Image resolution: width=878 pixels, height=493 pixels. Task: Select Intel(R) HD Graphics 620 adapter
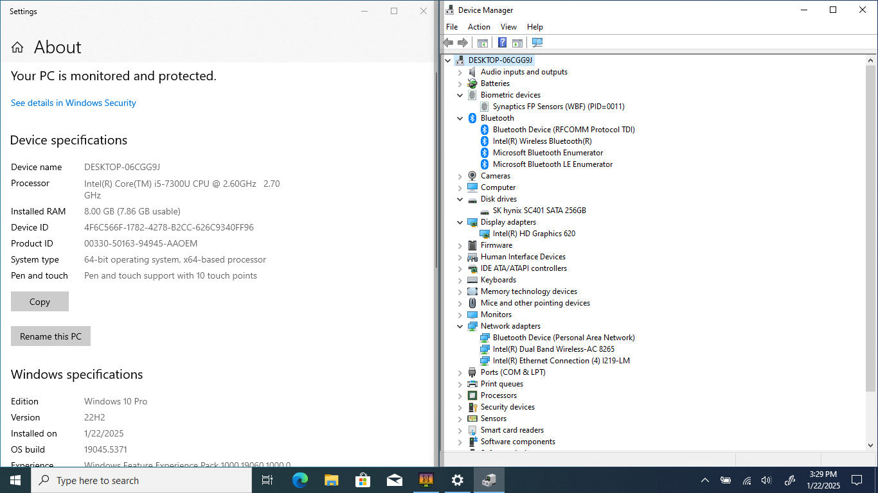click(534, 234)
